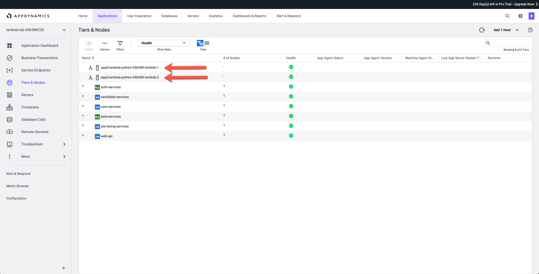Image resolution: width=539 pixels, height=274 pixels.
Task: Click the Containers sidebar icon
Action: click(10, 107)
